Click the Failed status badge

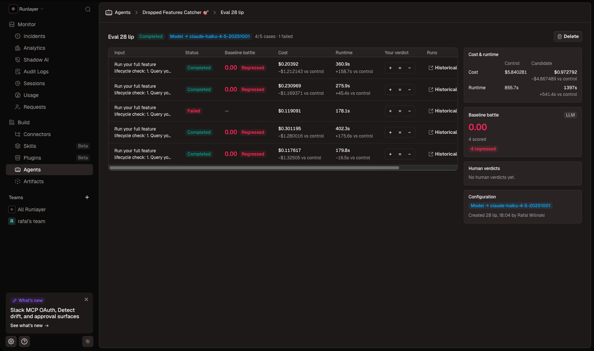(x=194, y=111)
